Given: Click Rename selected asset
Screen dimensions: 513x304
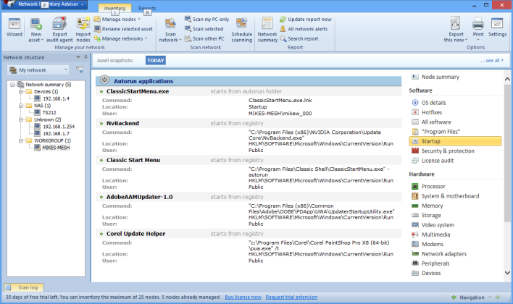Looking at the screenshot, I should (x=123, y=29).
